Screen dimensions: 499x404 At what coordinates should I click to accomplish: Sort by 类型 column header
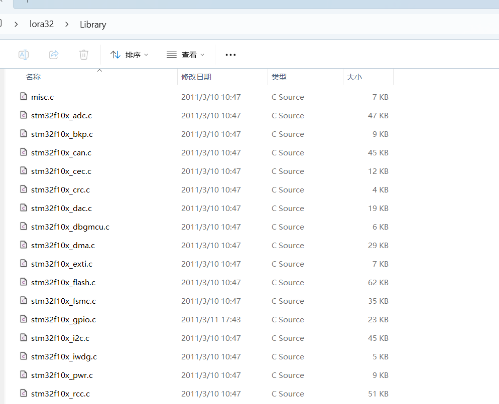click(279, 77)
